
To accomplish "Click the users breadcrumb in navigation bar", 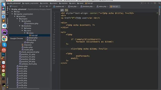I will (x=72, y=3).
